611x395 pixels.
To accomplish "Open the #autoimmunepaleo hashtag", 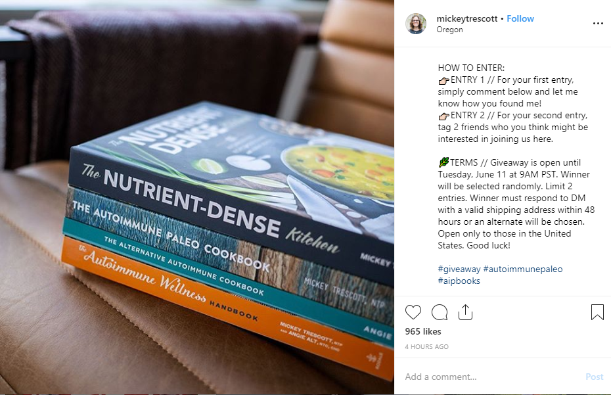I will (523, 269).
